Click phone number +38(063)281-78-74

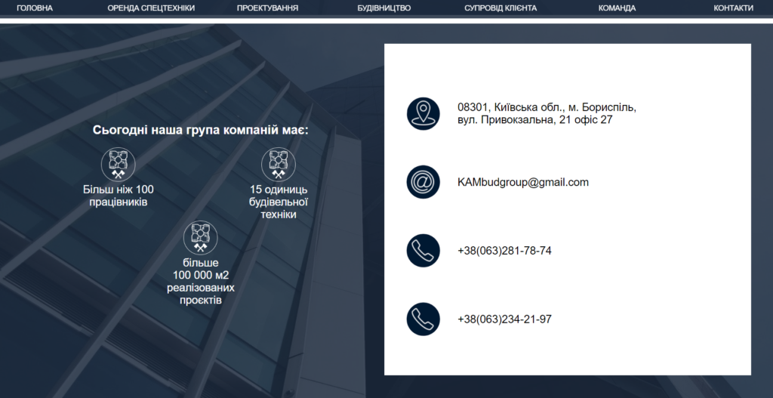coord(504,251)
